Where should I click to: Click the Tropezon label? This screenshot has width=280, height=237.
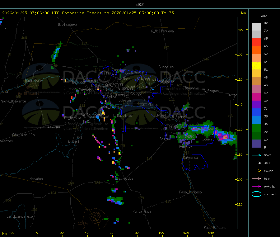tap(122, 94)
